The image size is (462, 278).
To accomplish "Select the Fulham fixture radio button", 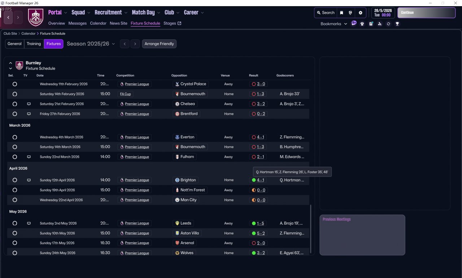I will click(x=15, y=157).
